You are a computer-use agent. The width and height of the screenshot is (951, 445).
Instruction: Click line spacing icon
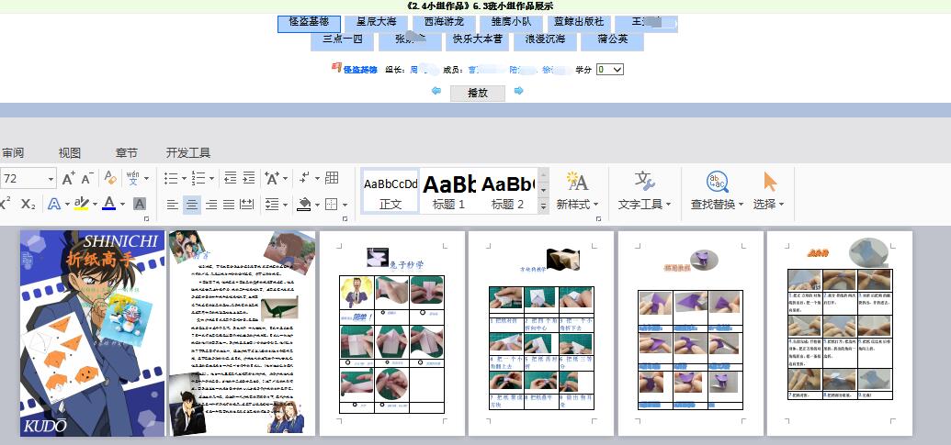point(272,205)
